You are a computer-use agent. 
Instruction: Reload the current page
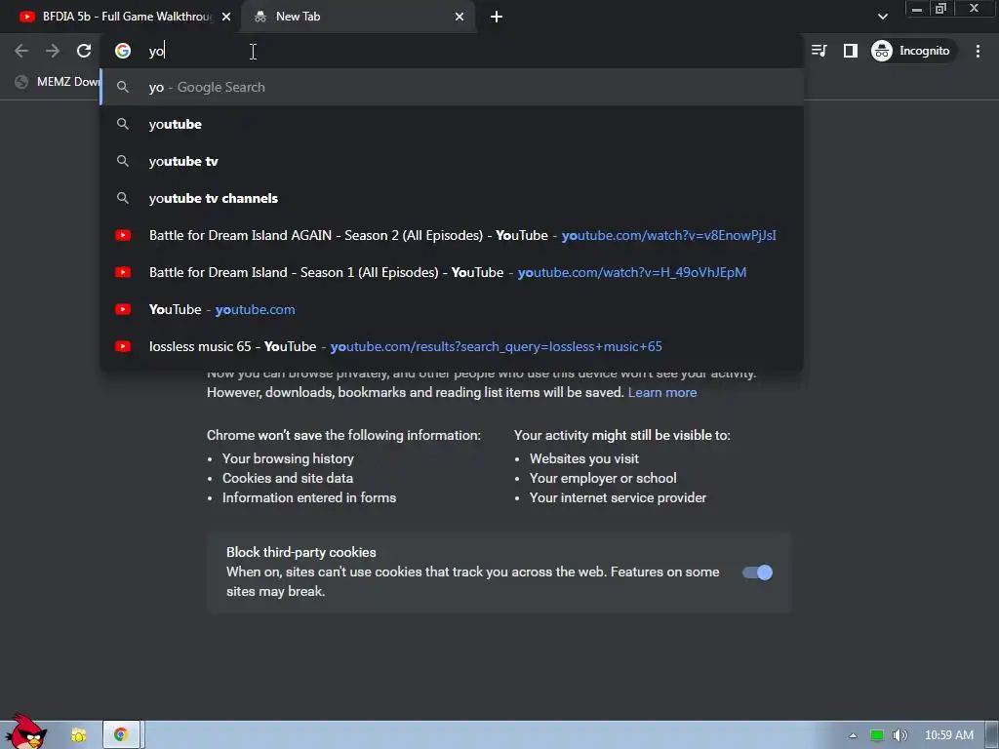click(x=84, y=51)
